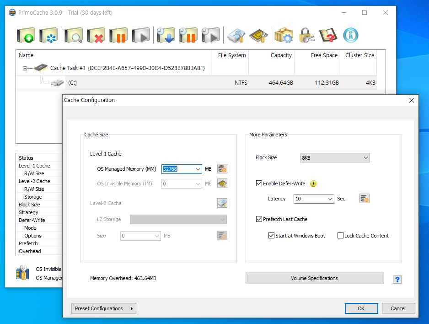Screen dimensions: 429x324
Task: Click the configure cache task icon with blue gear
Action: (x=48, y=35)
